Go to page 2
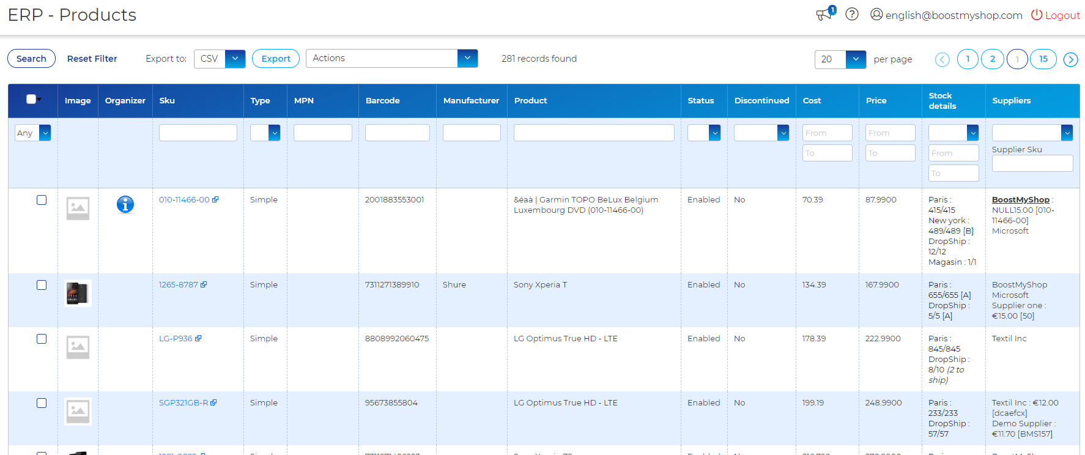Screen dimensions: 1085x455 (x=992, y=59)
